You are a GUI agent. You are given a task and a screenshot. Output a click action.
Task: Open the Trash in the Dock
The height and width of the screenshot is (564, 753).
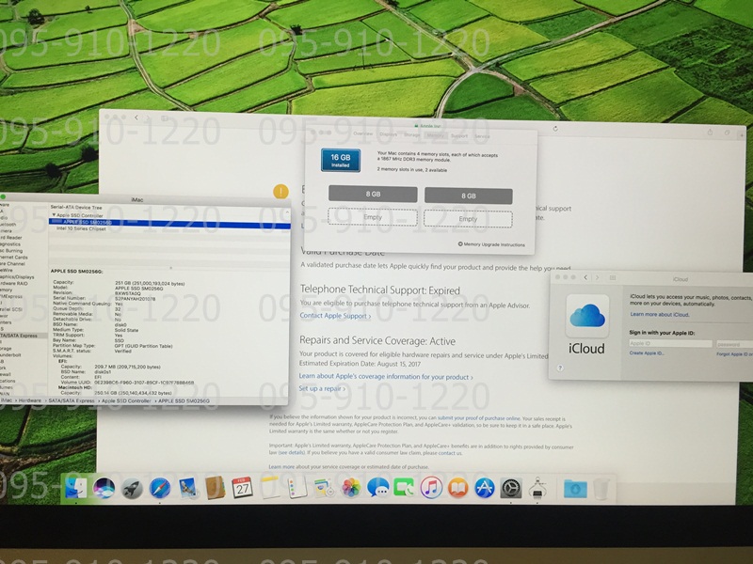[x=601, y=489]
